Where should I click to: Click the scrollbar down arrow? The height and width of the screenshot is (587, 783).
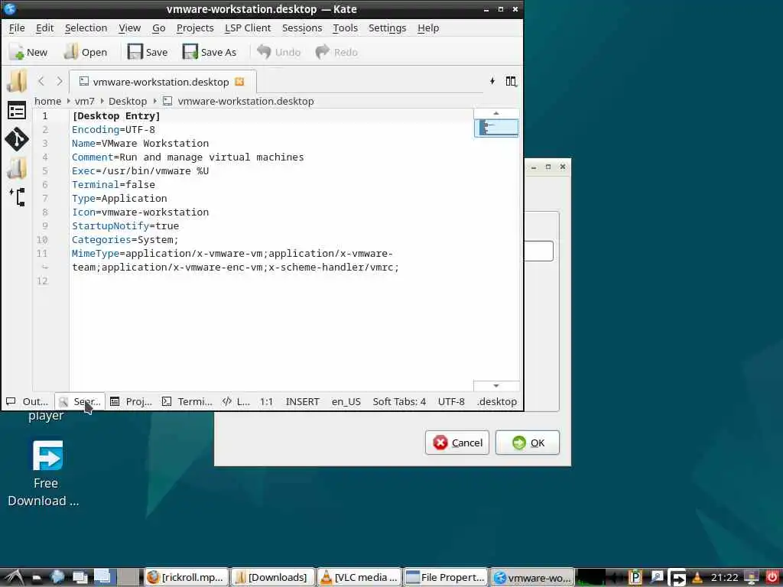495,386
